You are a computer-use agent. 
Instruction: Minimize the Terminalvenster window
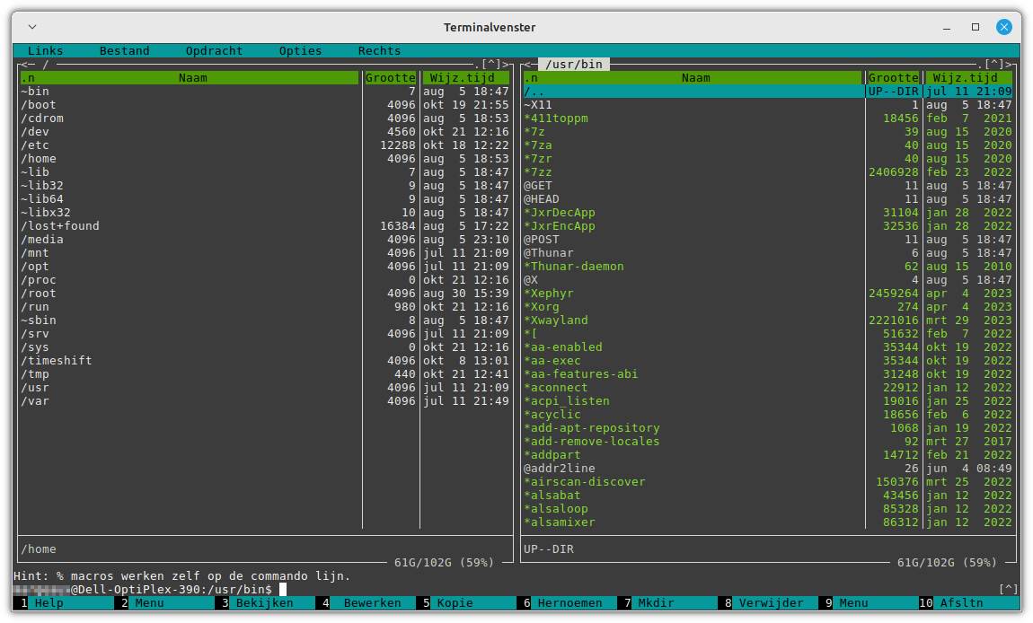point(947,27)
